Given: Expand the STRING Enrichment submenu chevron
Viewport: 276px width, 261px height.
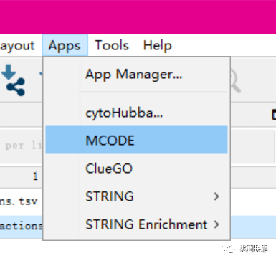Looking at the screenshot, I should 216,224.
